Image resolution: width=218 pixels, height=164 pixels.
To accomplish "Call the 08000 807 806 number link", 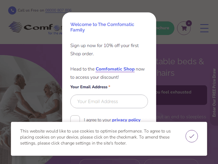I will (58, 10).
